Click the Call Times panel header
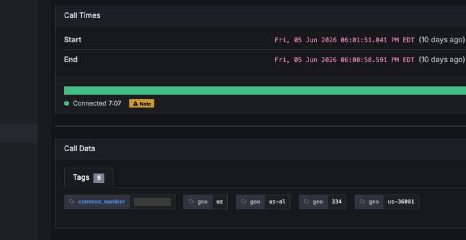This screenshot has height=240, width=466. click(261, 16)
